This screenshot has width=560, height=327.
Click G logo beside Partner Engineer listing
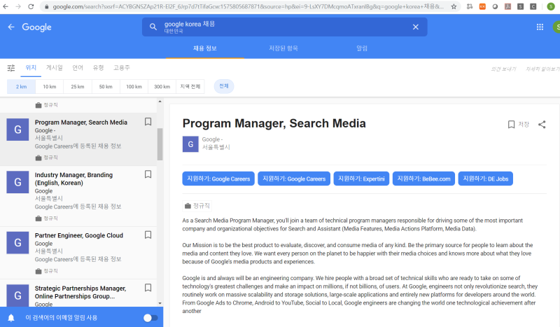point(17,243)
